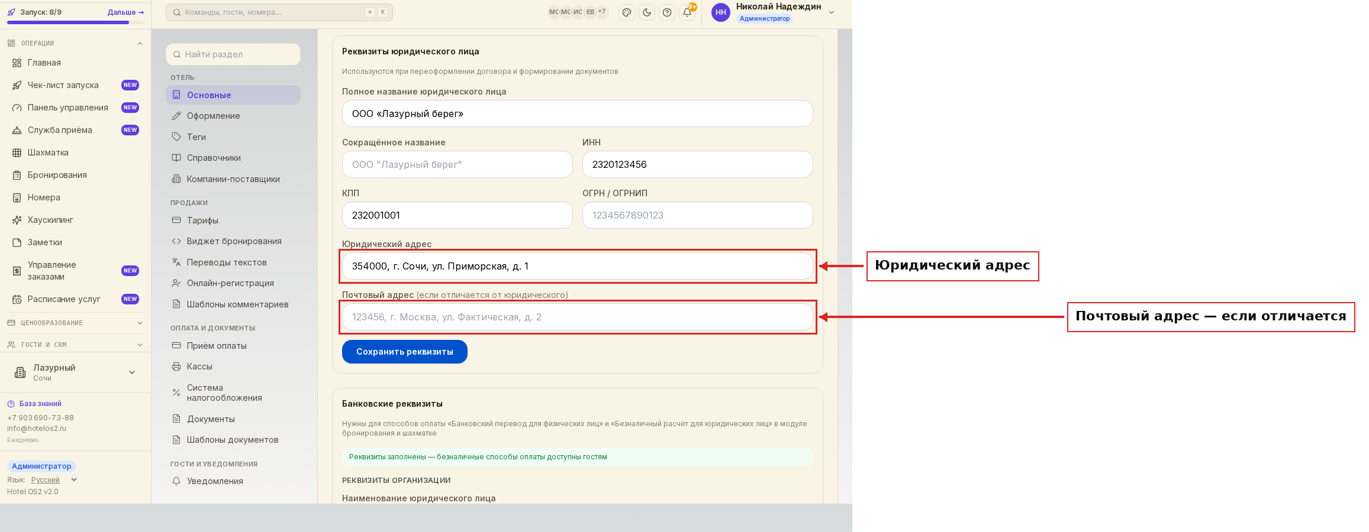Viewport: 1369px width, 532px height.
Task: Click the launch progress bar Запуск 8/9
Action: (x=75, y=22)
